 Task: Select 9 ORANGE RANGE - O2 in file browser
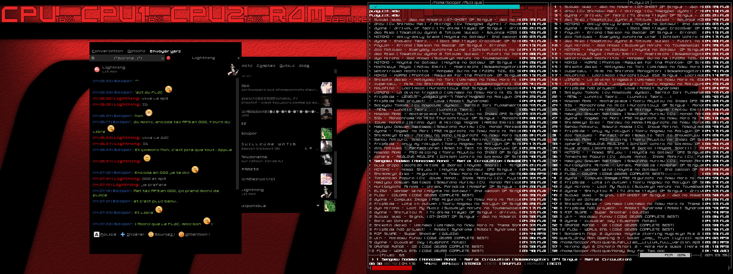pyautogui.click(x=457, y=247)
